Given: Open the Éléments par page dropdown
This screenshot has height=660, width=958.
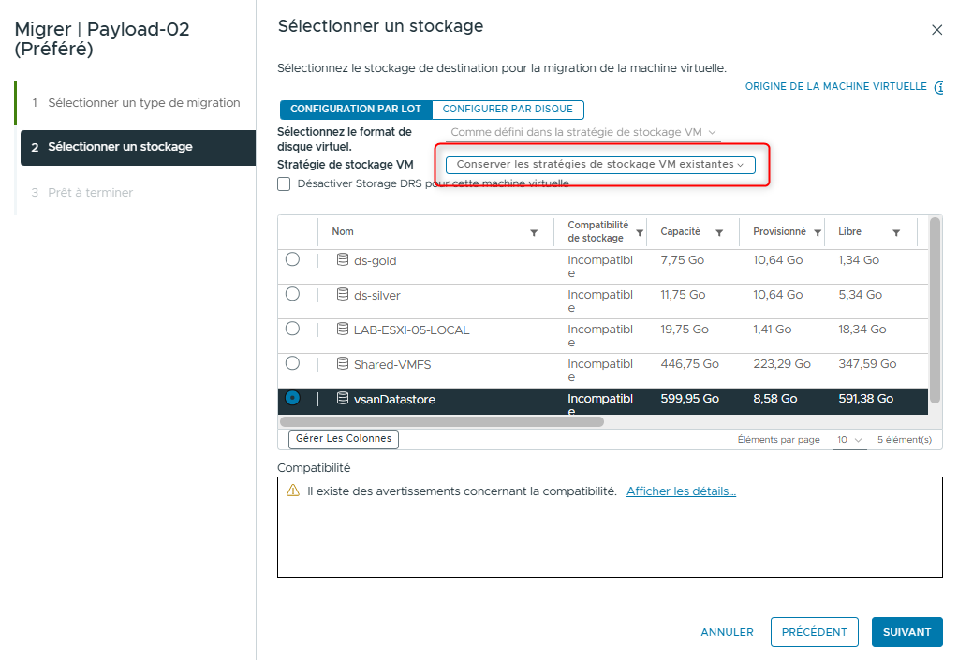Looking at the screenshot, I should coord(849,439).
